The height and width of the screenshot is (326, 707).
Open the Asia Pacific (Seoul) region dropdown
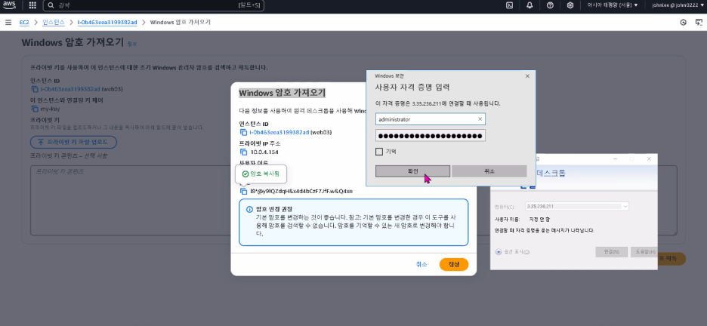pyautogui.click(x=613, y=5)
